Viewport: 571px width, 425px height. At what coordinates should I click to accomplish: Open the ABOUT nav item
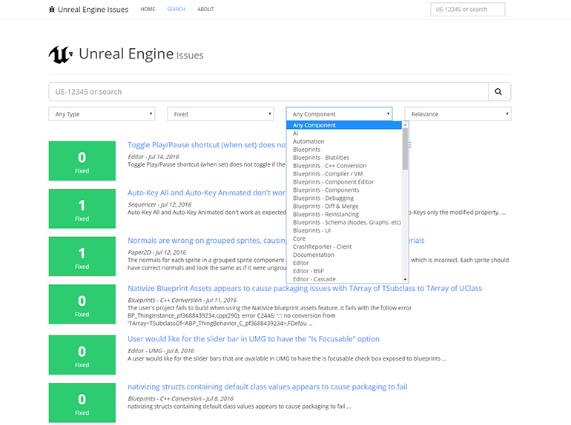click(205, 9)
